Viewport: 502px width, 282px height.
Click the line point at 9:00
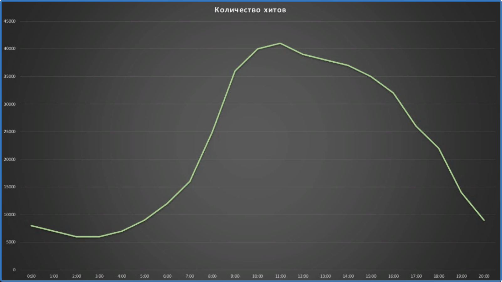tap(235, 71)
